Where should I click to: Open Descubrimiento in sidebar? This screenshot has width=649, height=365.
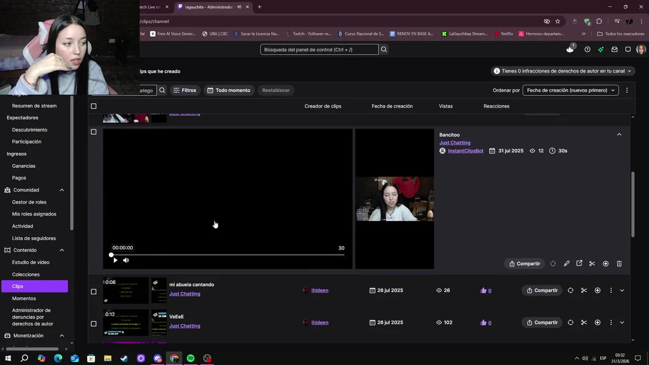point(29,130)
